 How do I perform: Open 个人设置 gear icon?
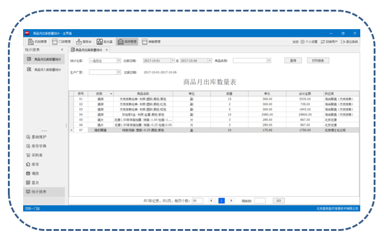click(x=302, y=42)
